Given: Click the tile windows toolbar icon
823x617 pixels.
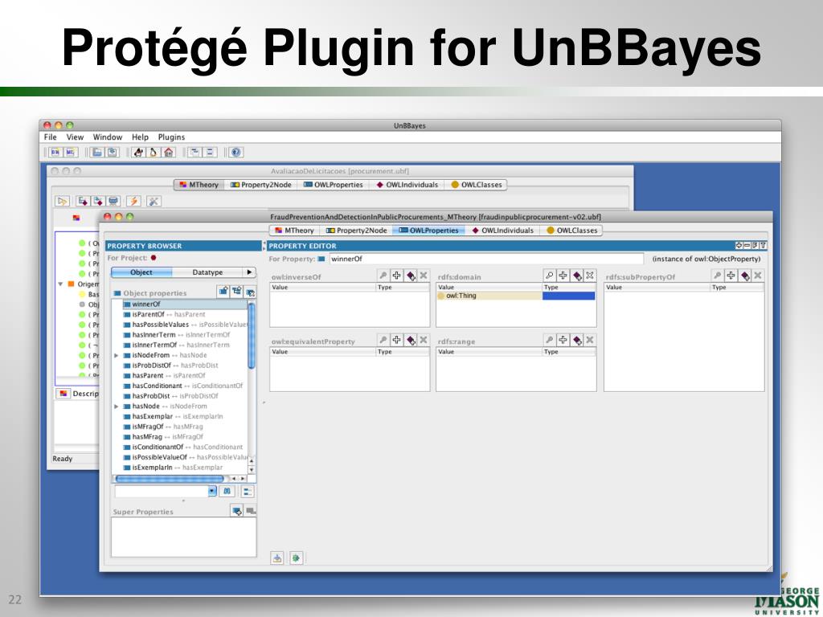Looking at the screenshot, I should coord(210,152).
